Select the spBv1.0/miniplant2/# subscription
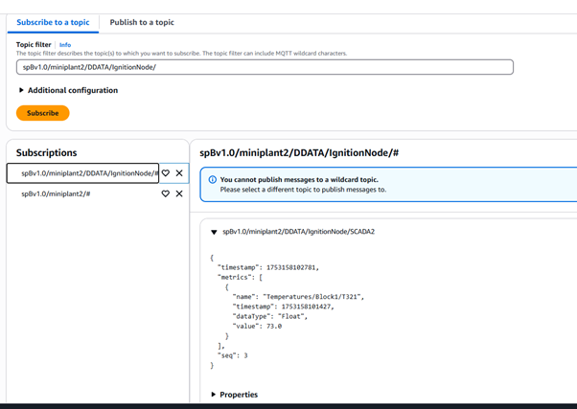 [x=56, y=193]
